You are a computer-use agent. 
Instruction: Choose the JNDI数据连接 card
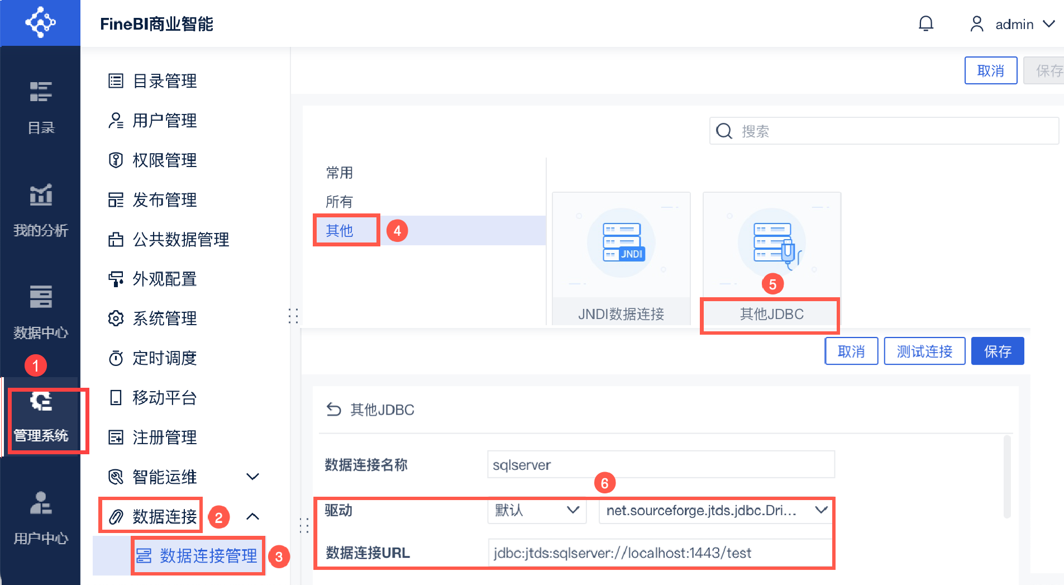point(621,259)
